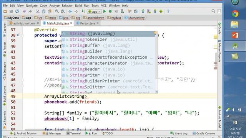Choose StringSplitter completion item
The width and height of the screenshot is (246, 138).
[x=108, y=87]
